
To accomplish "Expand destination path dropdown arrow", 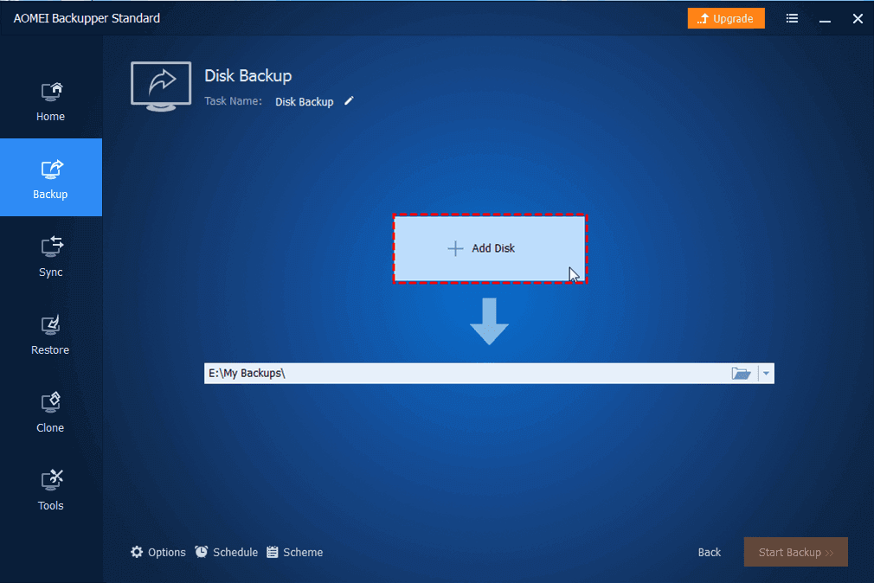I will click(x=766, y=374).
